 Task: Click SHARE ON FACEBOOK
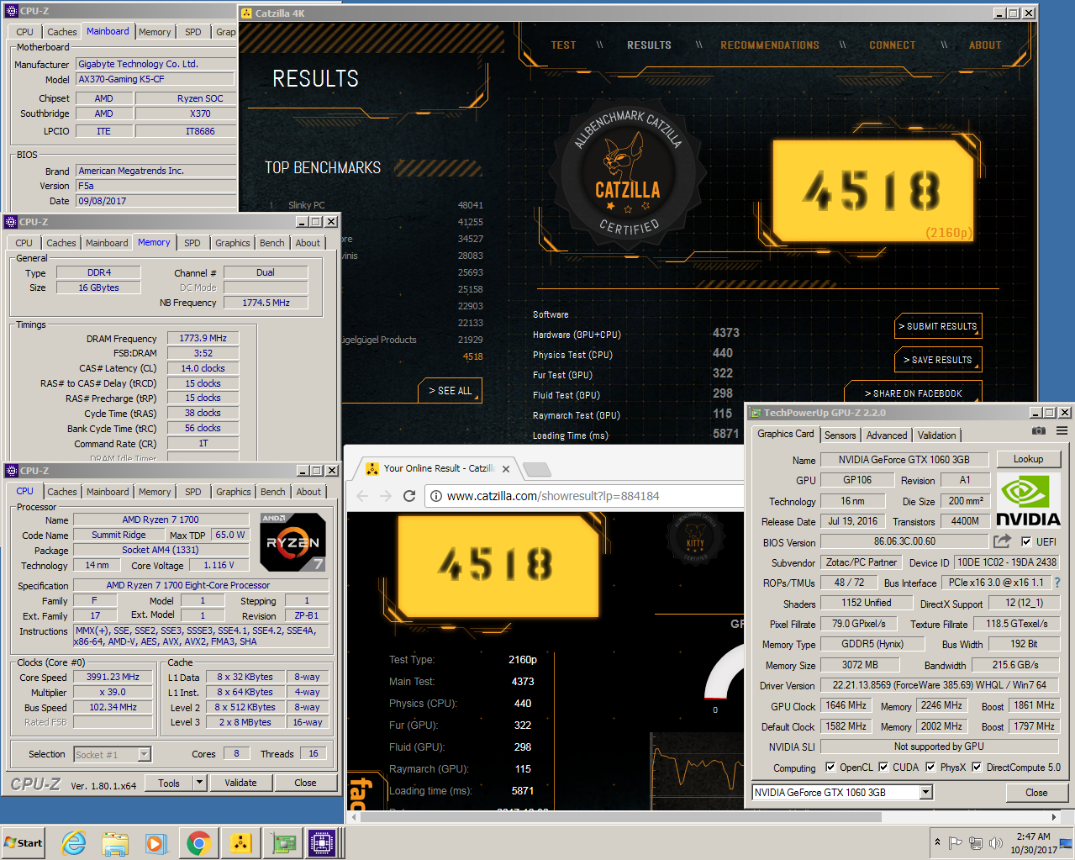click(x=913, y=393)
